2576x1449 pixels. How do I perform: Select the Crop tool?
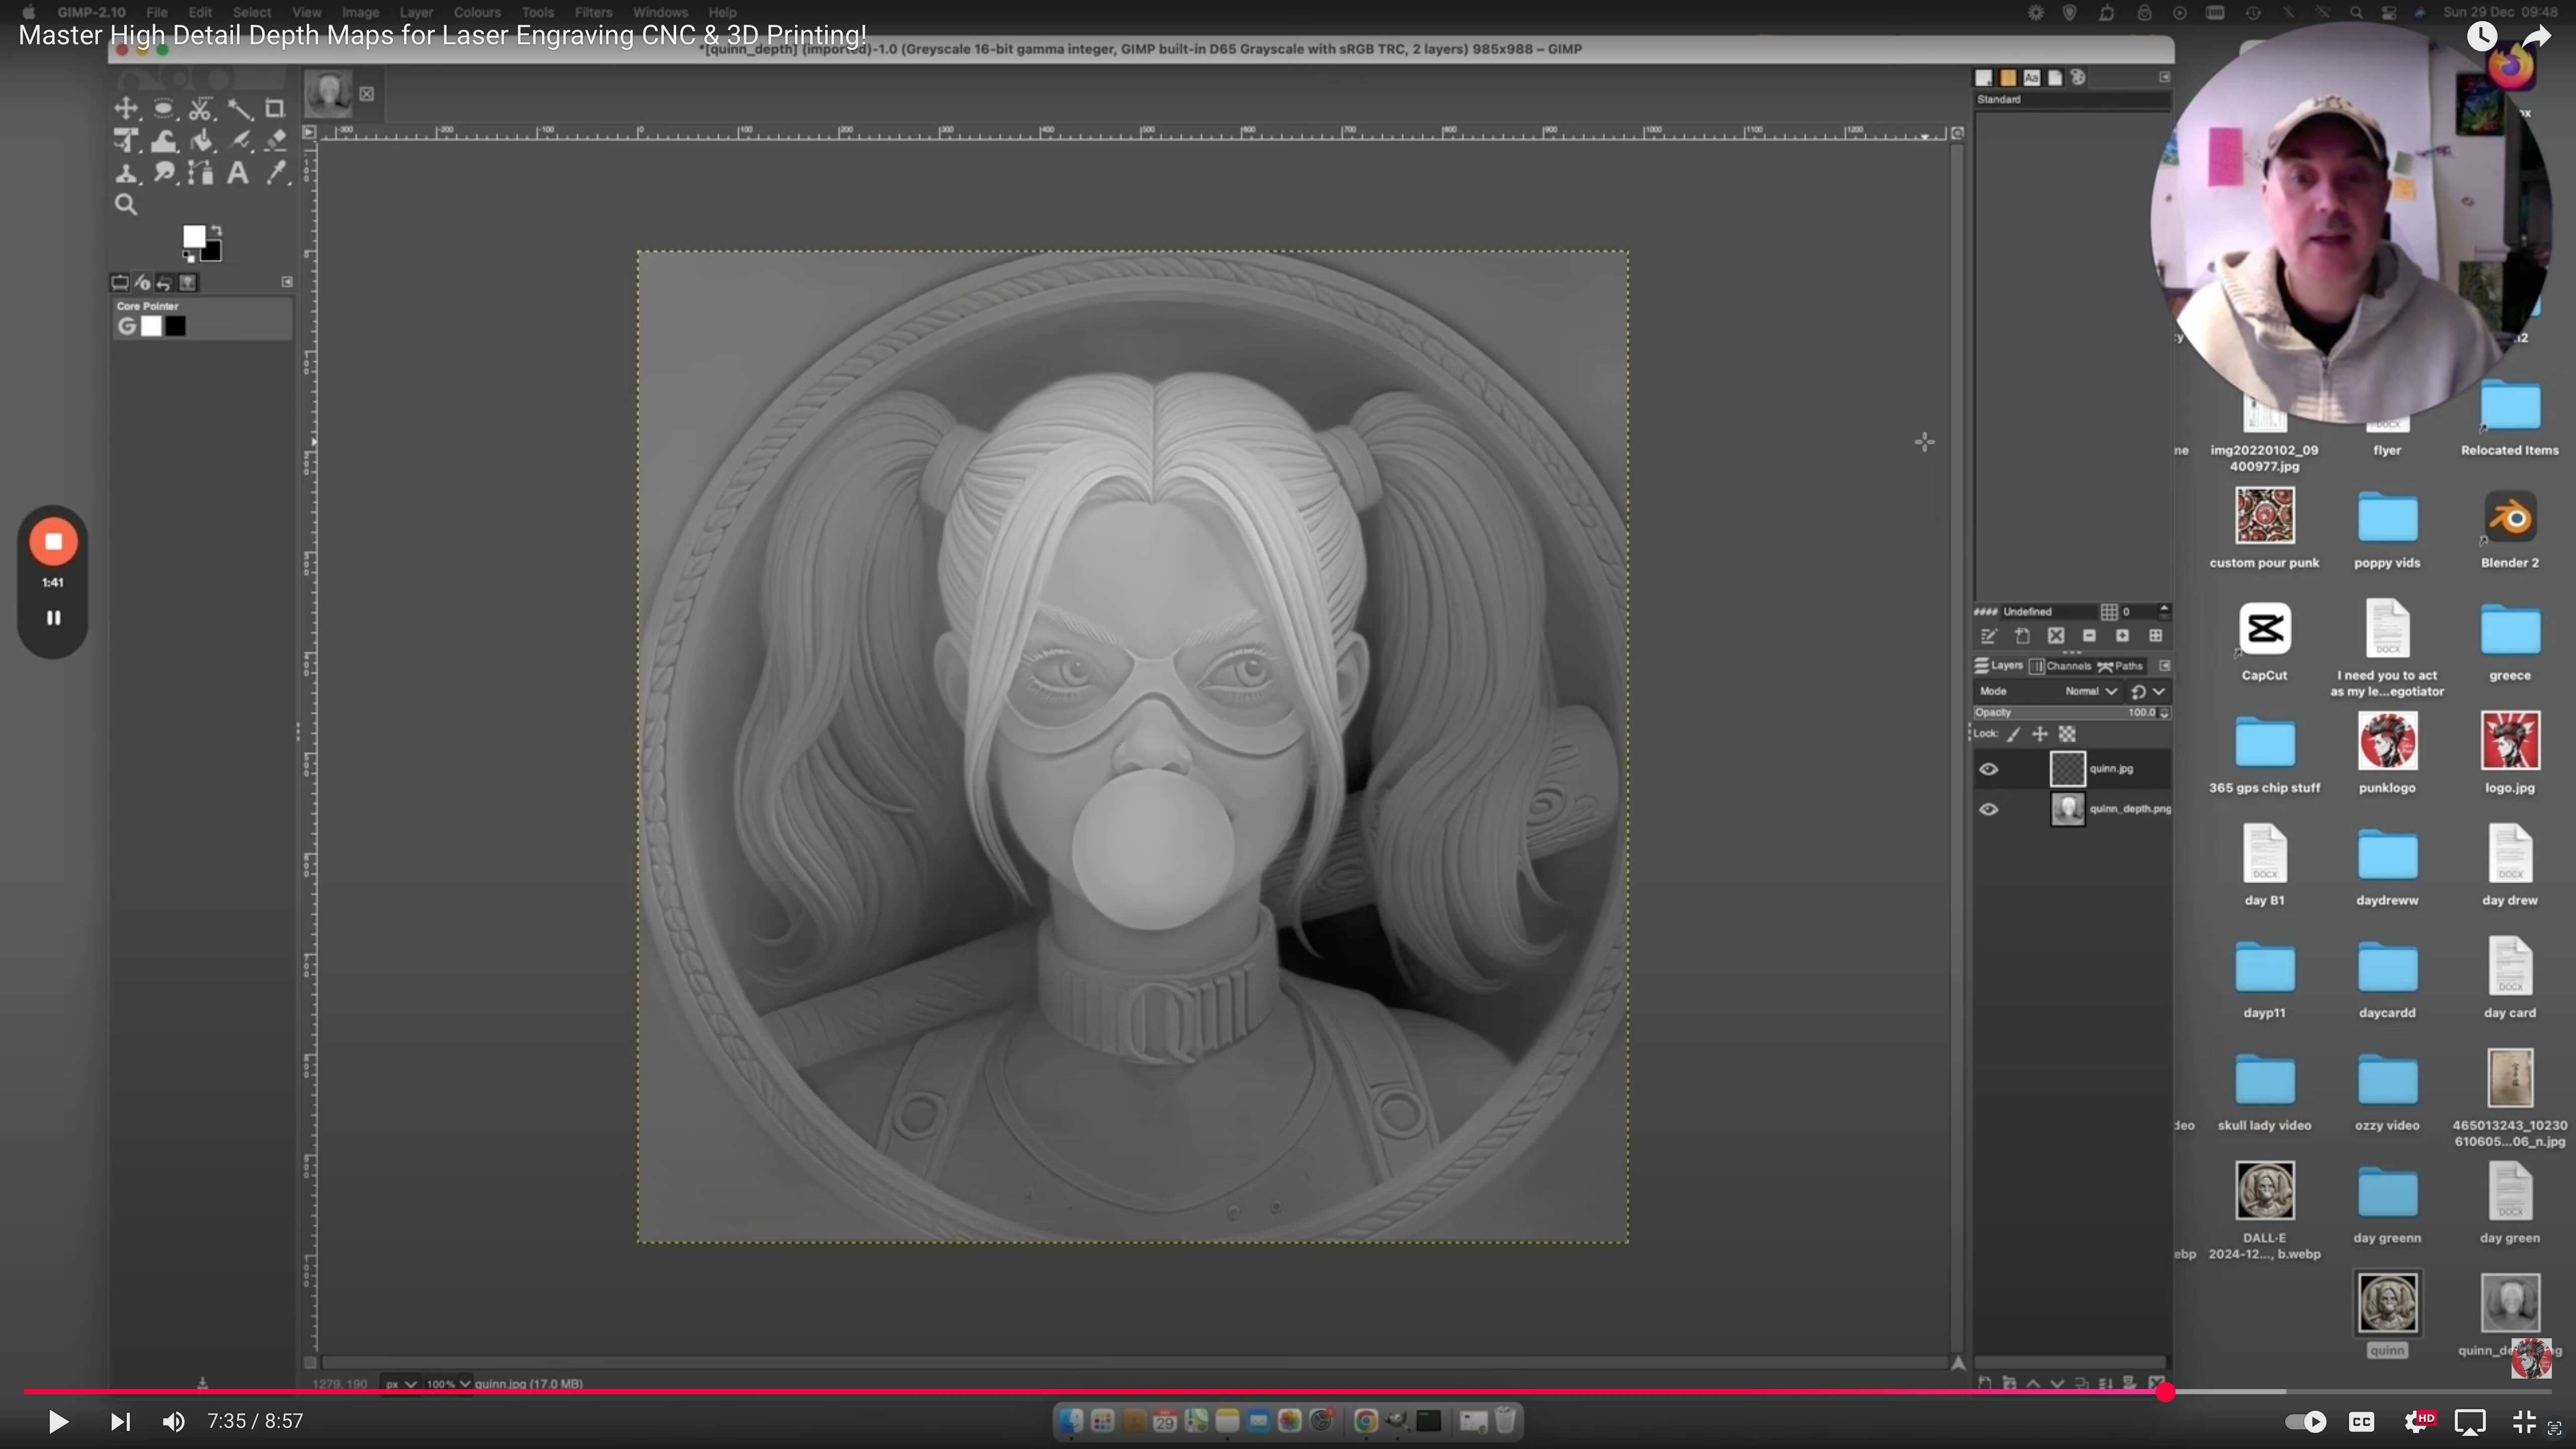click(x=275, y=108)
